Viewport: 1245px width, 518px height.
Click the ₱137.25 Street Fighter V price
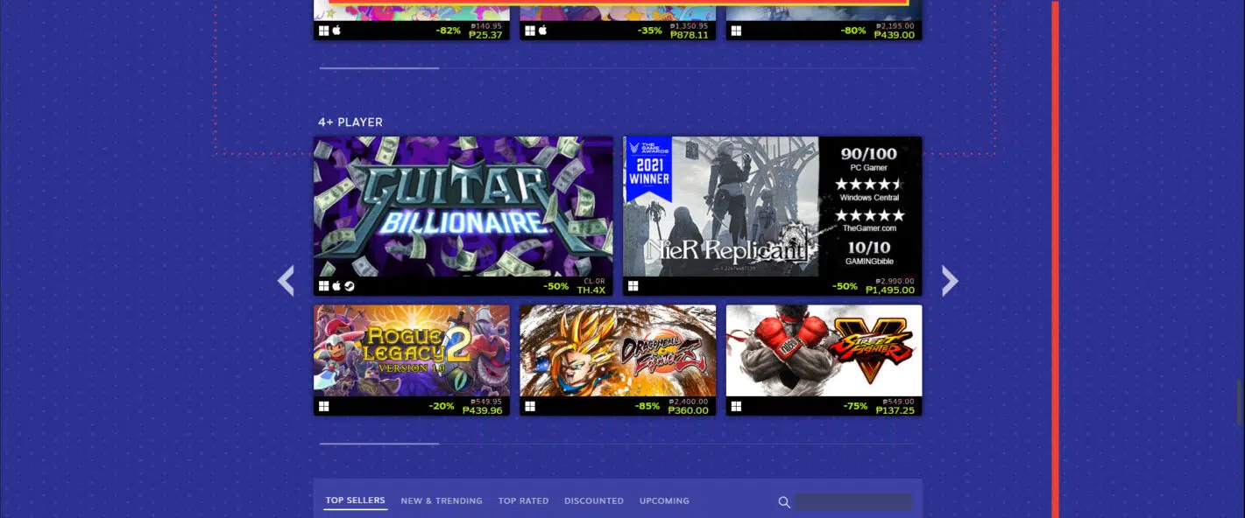tap(895, 410)
